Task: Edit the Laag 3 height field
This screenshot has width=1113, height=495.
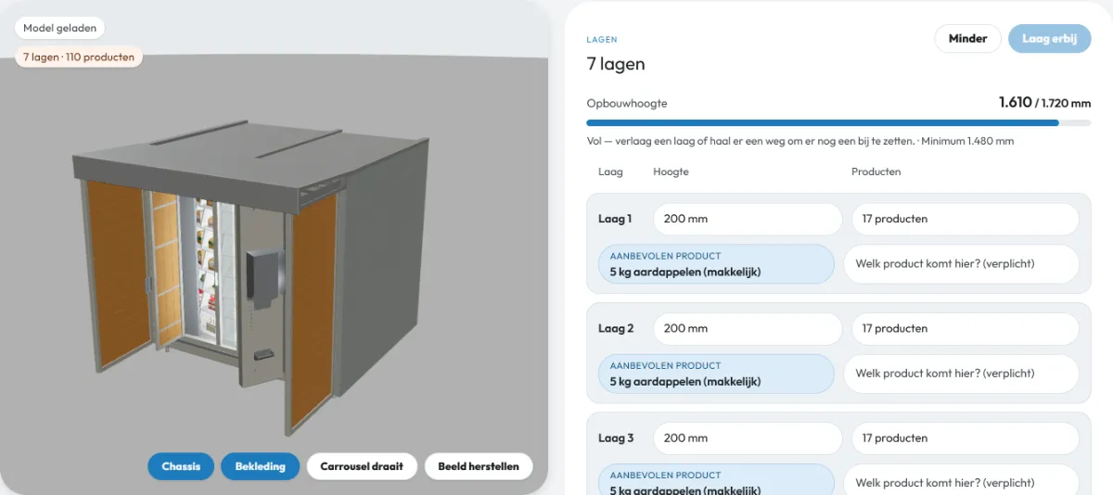Action: (748, 438)
